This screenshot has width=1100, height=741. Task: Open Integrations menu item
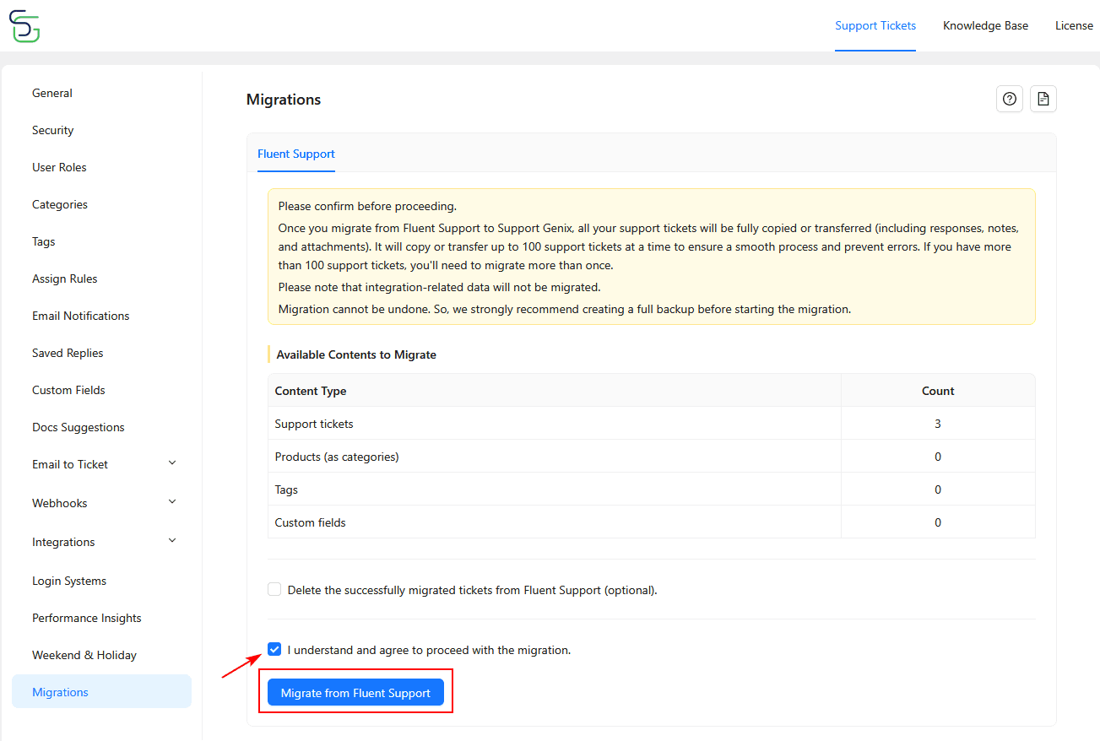click(x=63, y=542)
